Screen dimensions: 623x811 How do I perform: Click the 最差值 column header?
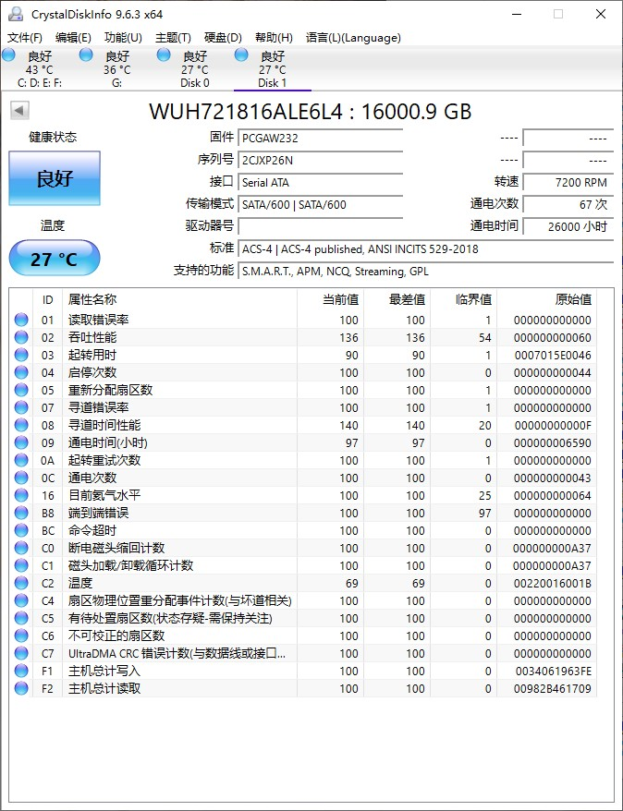coord(397,299)
